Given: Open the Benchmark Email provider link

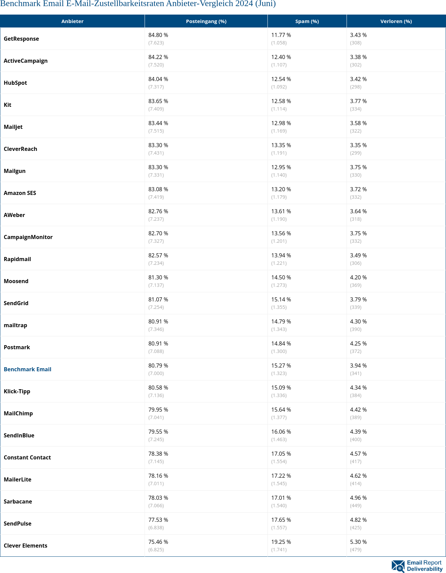Looking at the screenshot, I should (27, 369).
